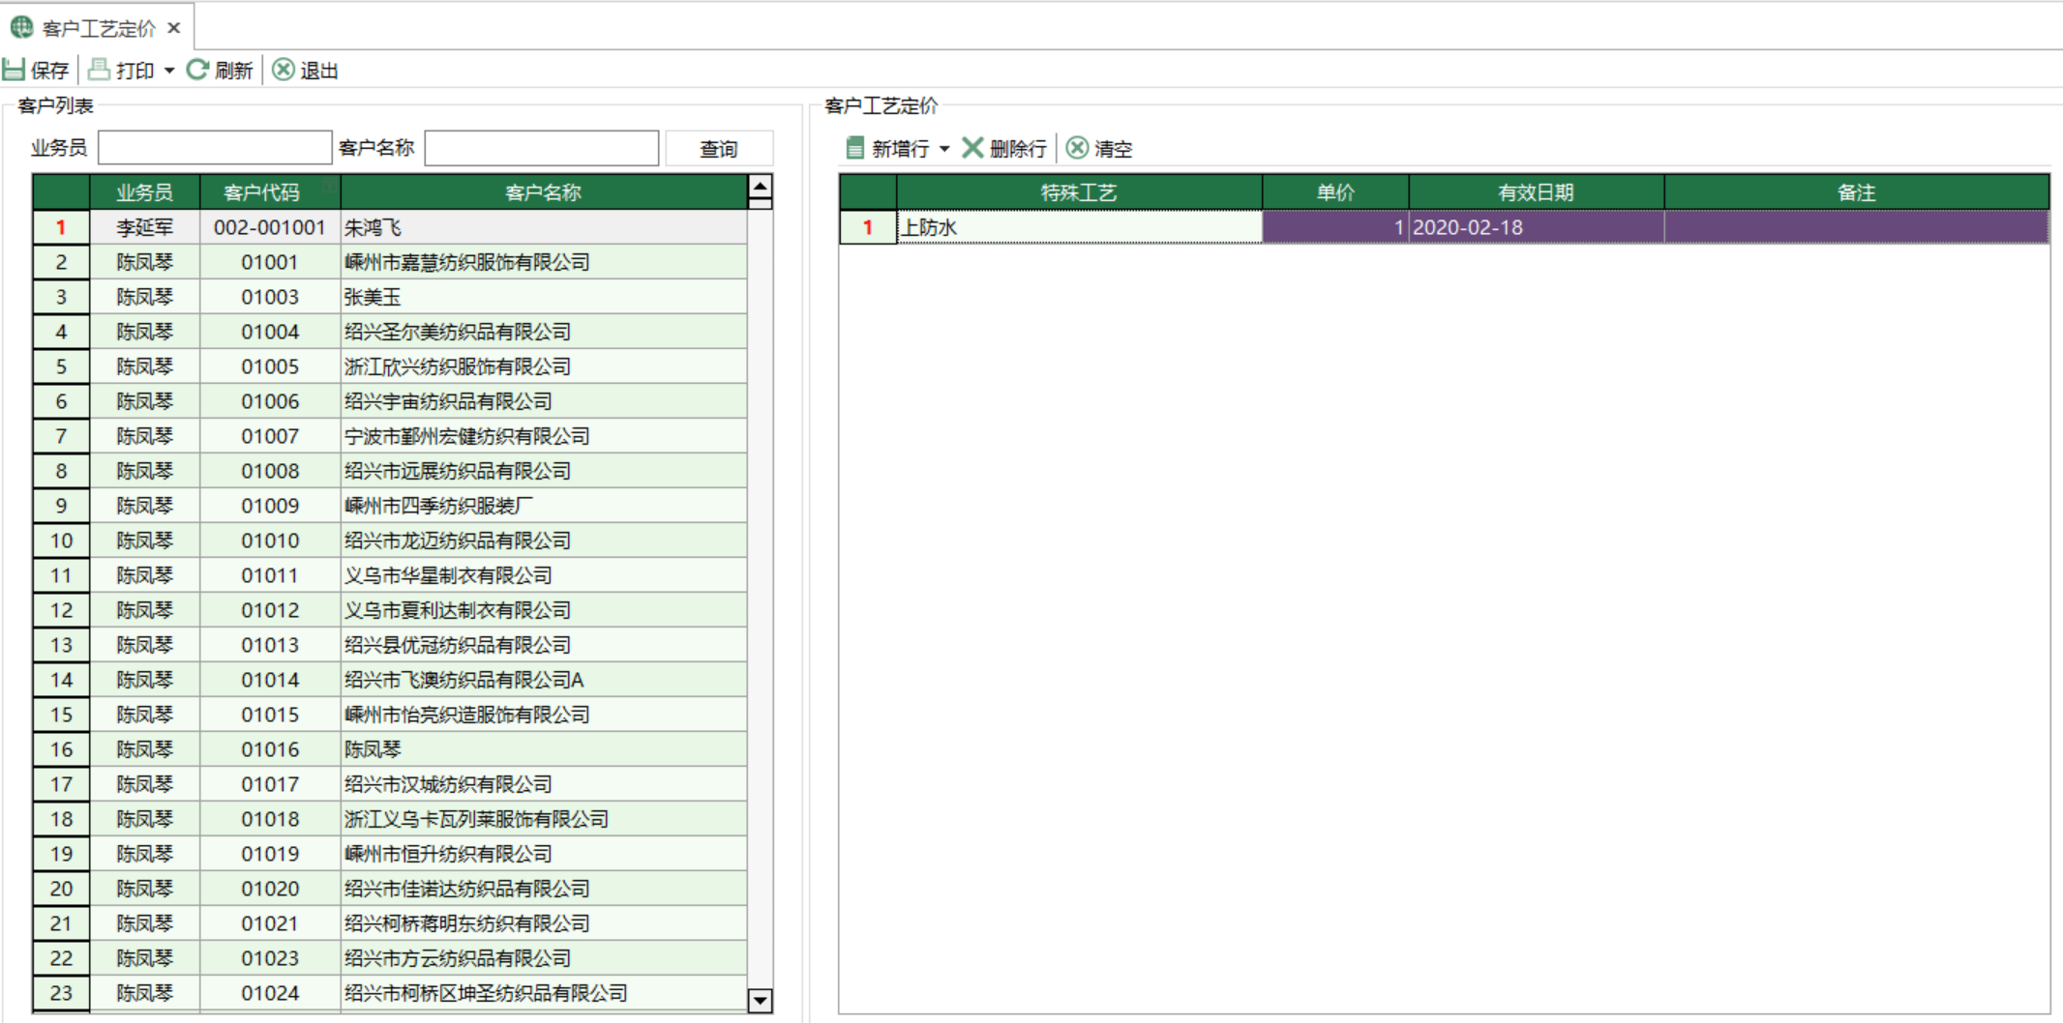Select customer 绍兴市龙迈纺织品有限公司

pyautogui.click(x=544, y=541)
